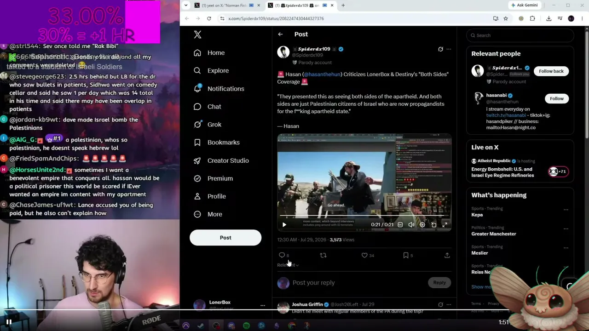Open Notifications in the sidebar
This screenshot has height=331, width=589.
click(219, 89)
